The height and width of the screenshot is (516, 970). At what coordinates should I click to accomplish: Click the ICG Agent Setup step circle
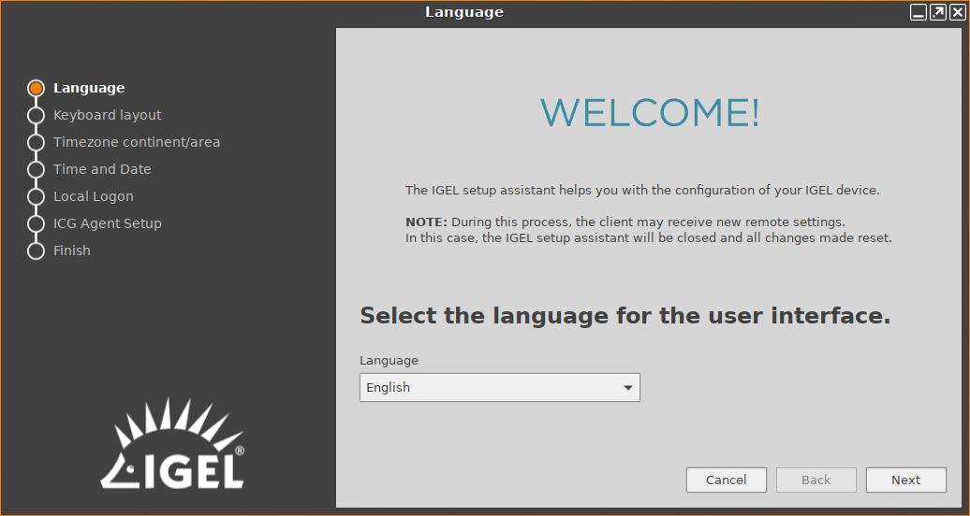36,223
